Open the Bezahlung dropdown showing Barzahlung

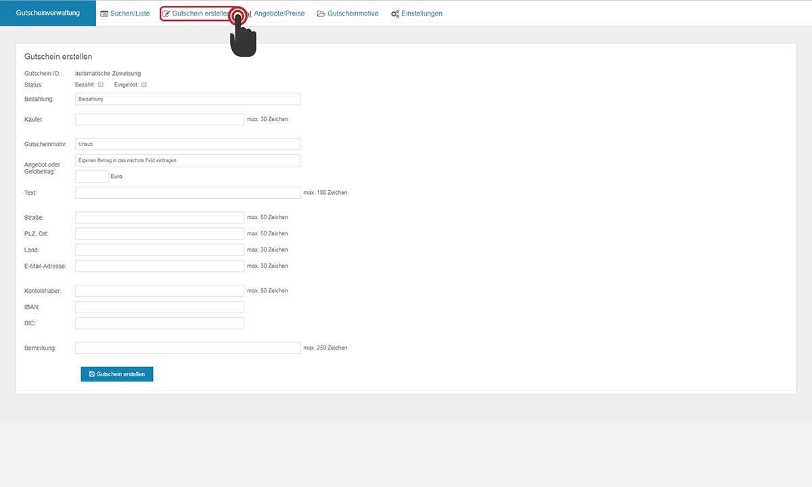[x=187, y=99]
